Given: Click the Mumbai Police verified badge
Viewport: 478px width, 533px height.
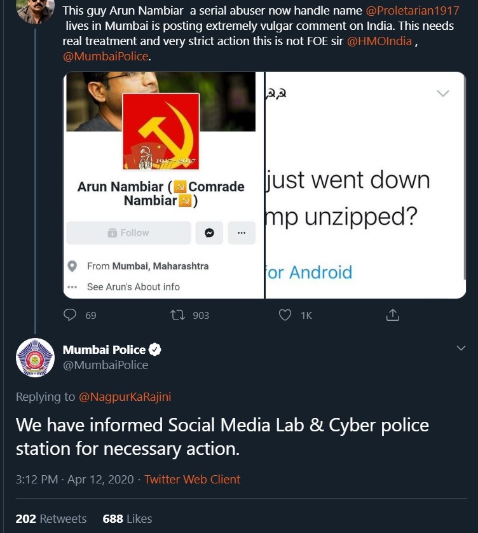Looking at the screenshot, I should coord(154,349).
